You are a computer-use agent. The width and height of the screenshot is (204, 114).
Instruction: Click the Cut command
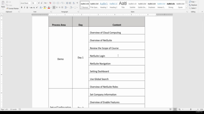click(x=9, y=2)
